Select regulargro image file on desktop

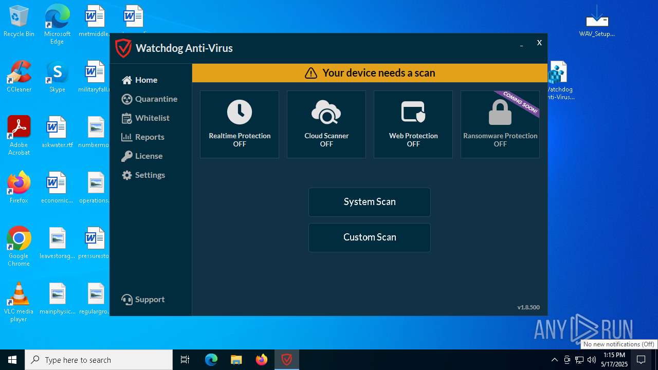pyautogui.click(x=95, y=299)
